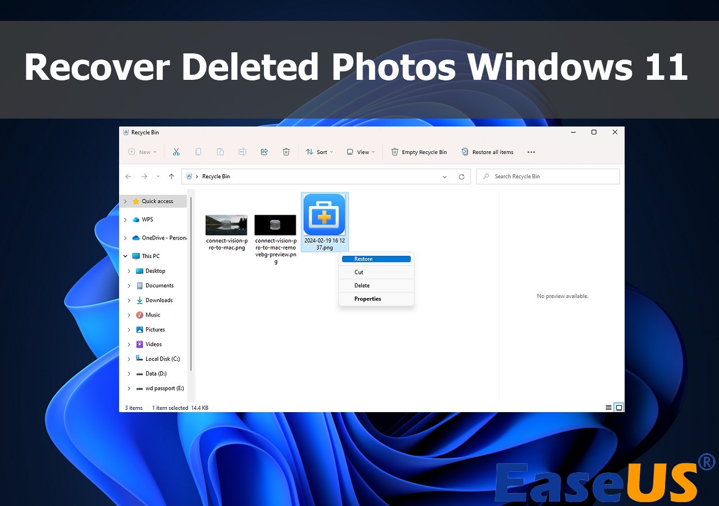Expand the Desktop folder chevron
Screen dimensions: 719x506
tap(129, 271)
